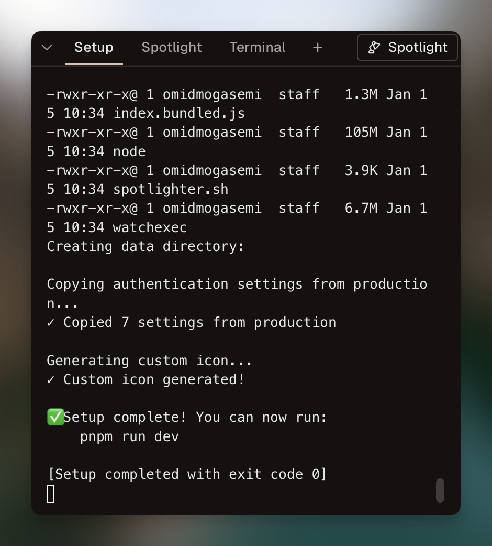Image resolution: width=492 pixels, height=546 pixels.
Task: Click the pnpm run dev command text
Action: click(128, 436)
